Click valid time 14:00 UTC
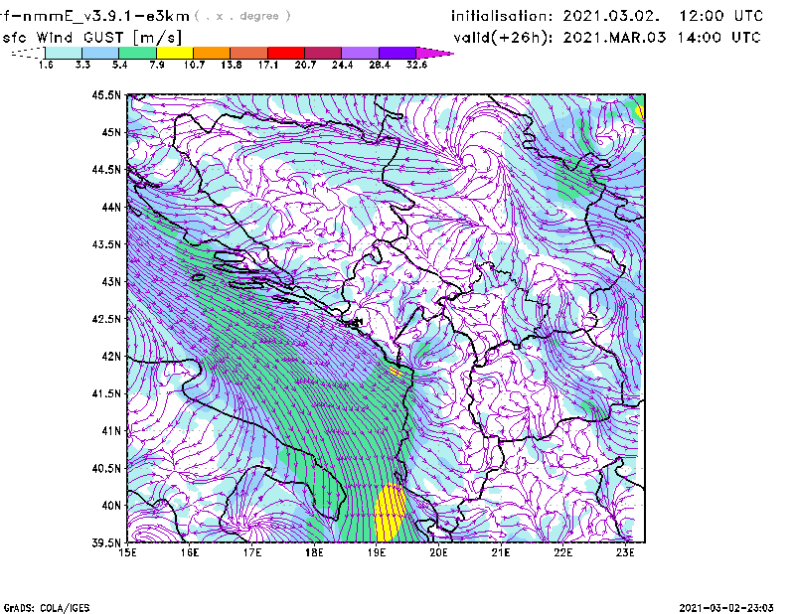 click(x=718, y=38)
